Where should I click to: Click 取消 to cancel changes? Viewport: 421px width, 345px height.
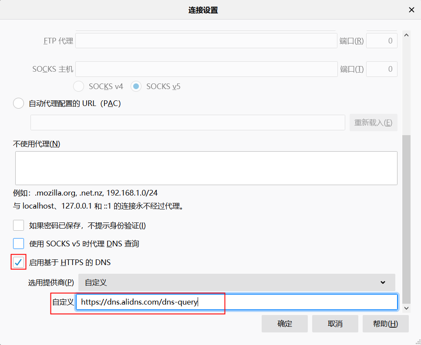click(x=335, y=324)
